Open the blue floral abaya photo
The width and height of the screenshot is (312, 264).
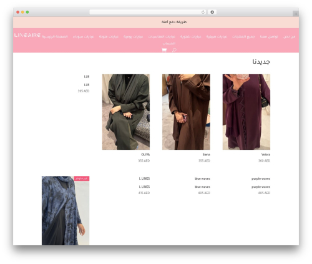tap(66, 210)
